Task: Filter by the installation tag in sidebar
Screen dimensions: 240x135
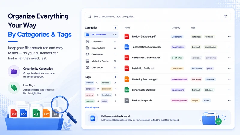Action: 106,95
